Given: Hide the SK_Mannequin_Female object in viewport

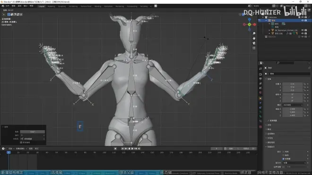Looking at the screenshot, I should click(x=303, y=30).
